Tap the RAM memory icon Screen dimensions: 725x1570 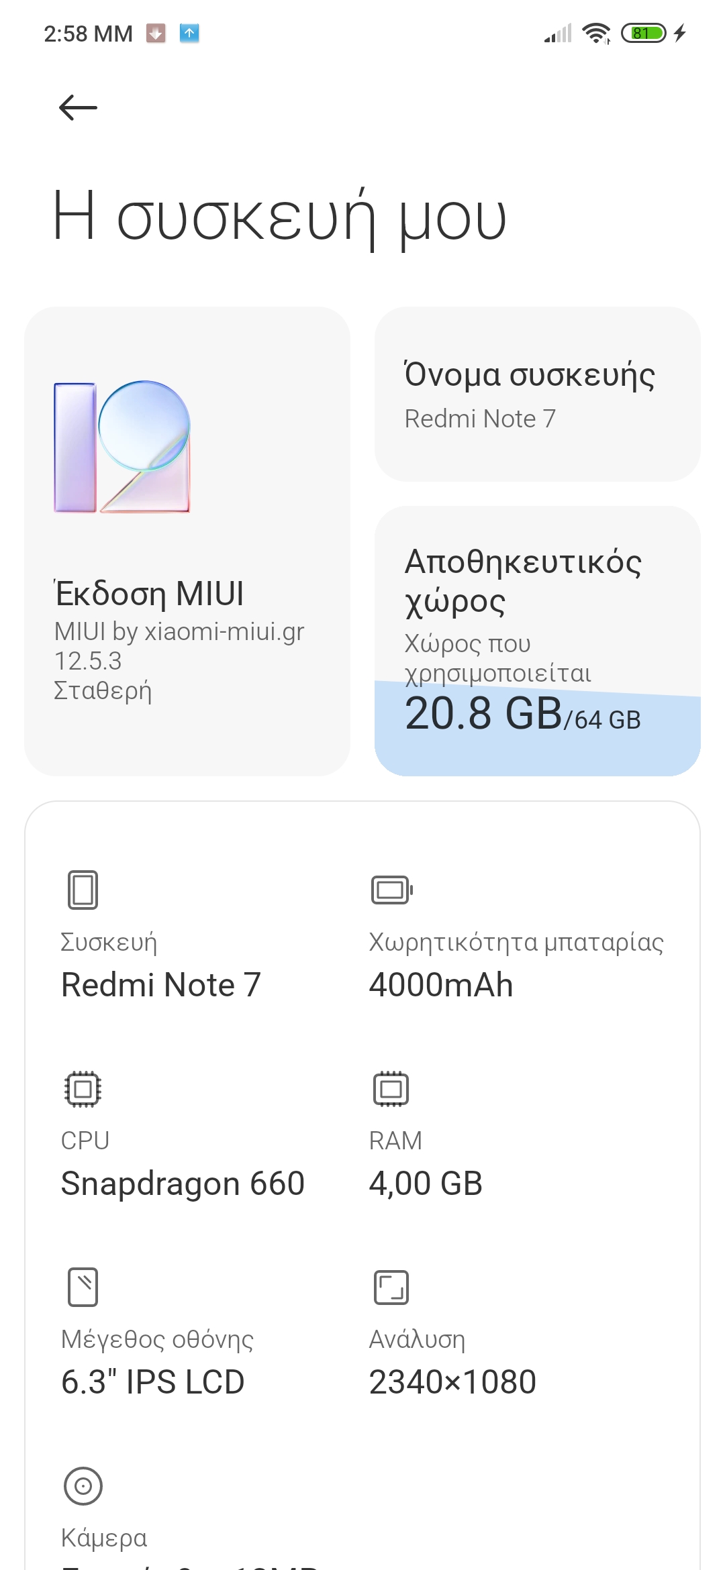coord(391,1088)
